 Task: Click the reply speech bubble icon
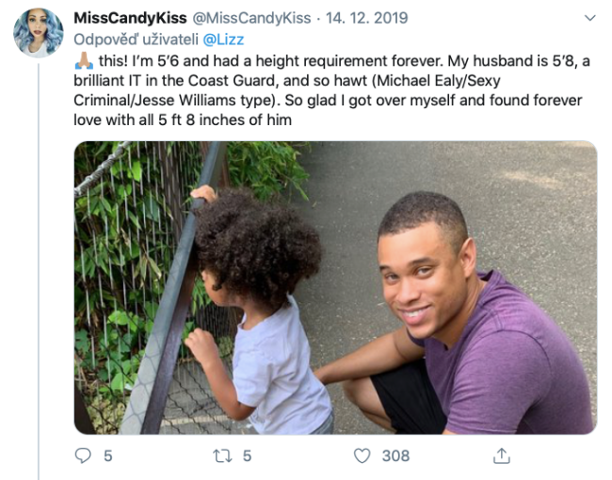pyautogui.click(x=83, y=456)
